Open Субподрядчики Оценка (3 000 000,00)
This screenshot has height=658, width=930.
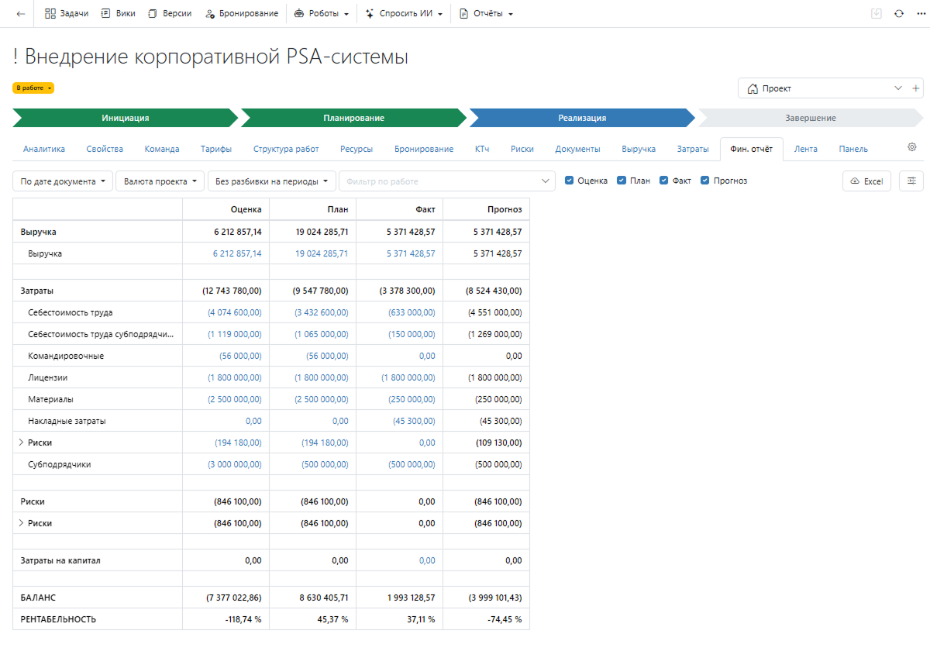pos(234,464)
